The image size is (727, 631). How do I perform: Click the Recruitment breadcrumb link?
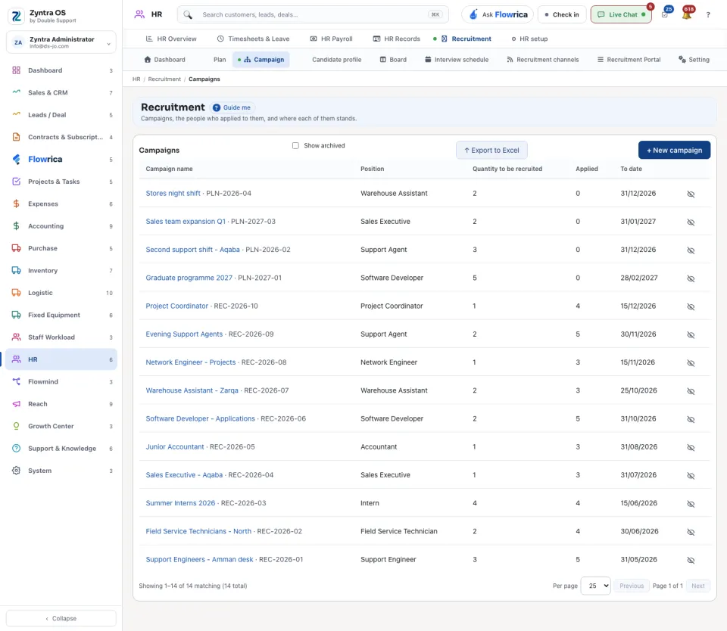164,79
